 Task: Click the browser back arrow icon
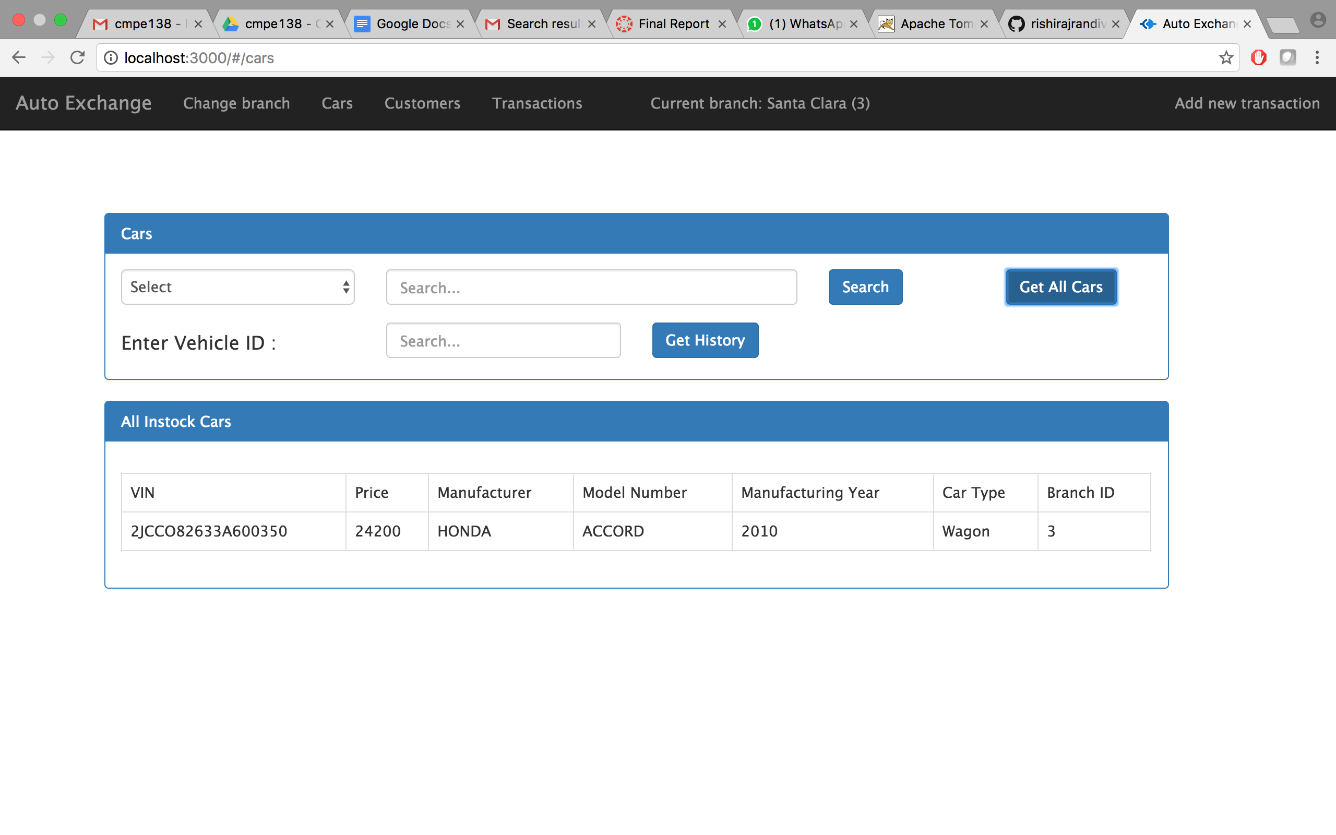[x=19, y=57]
